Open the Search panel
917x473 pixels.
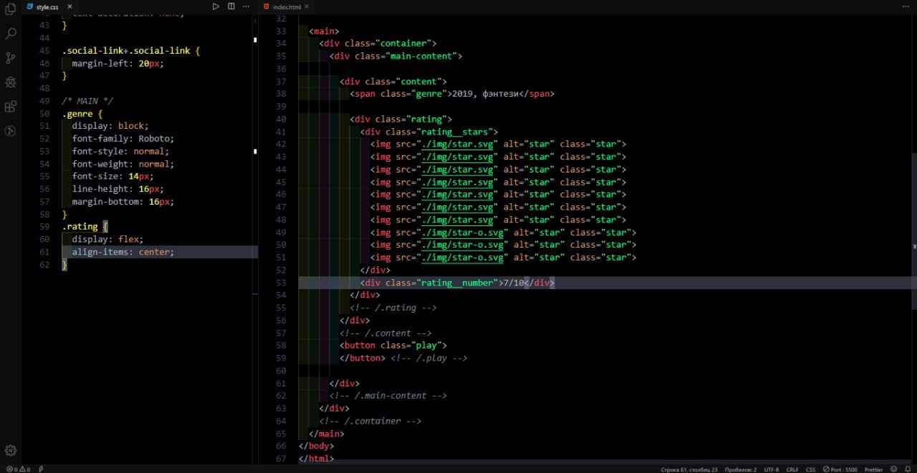pos(11,34)
